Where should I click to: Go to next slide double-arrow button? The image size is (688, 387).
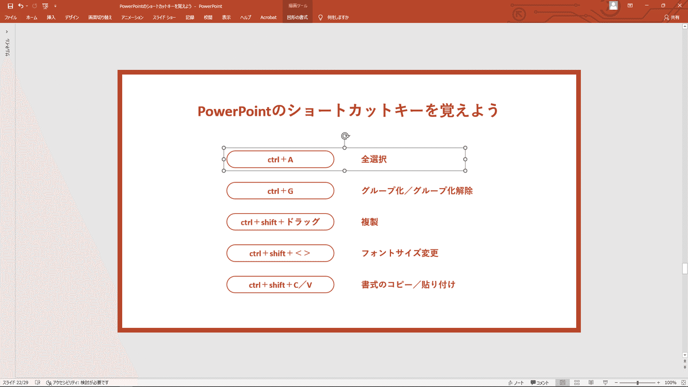685,368
